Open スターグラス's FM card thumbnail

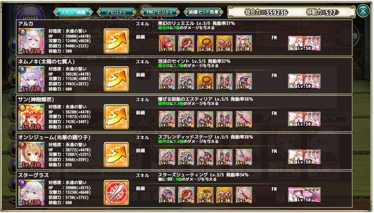click(x=304, y=195)
